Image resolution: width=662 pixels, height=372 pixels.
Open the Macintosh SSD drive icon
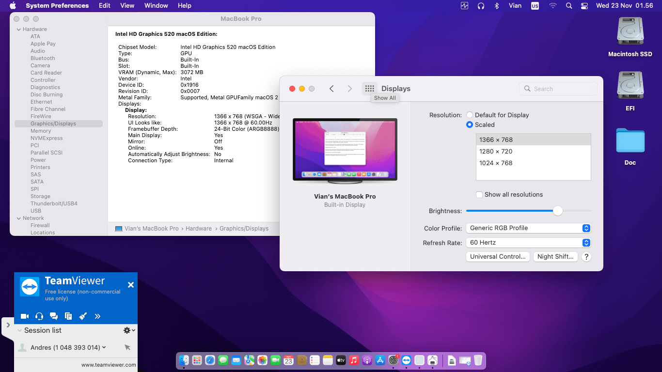(630, 32)
